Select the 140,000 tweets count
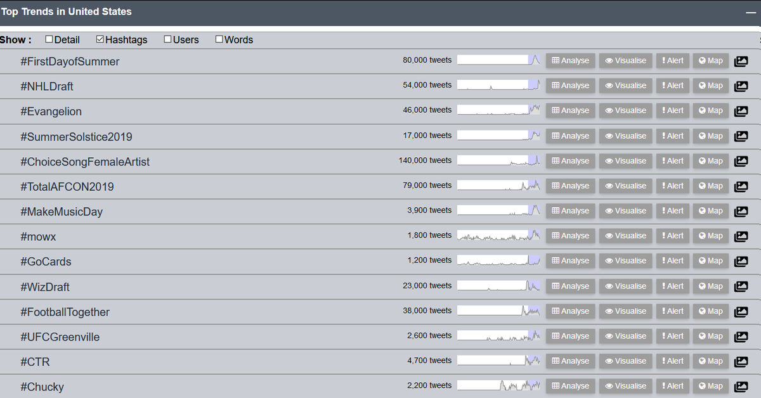The image size is (761, 398). click(426, 160)
